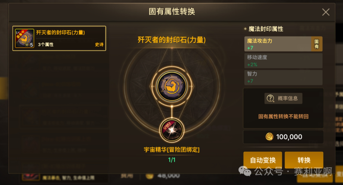The image size is (343, 185).
Task: Open the question mark probability icon
Action: (270, 98)
